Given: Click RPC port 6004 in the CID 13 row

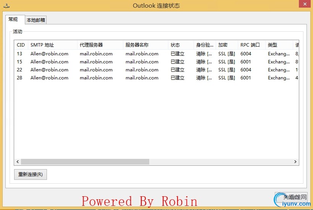Looking at the screenshot, I should pos(246,54).
